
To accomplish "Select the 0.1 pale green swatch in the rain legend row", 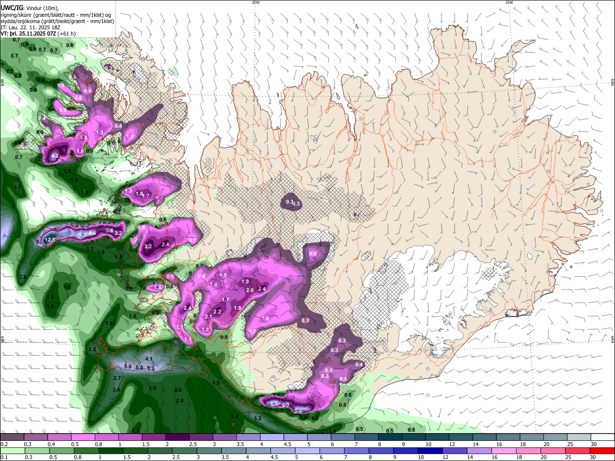I will [12, 450].
